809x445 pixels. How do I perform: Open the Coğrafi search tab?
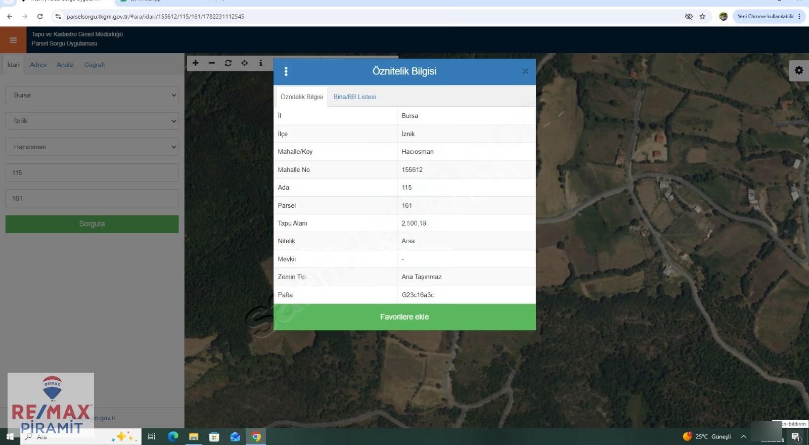click(x=95, y=65)
